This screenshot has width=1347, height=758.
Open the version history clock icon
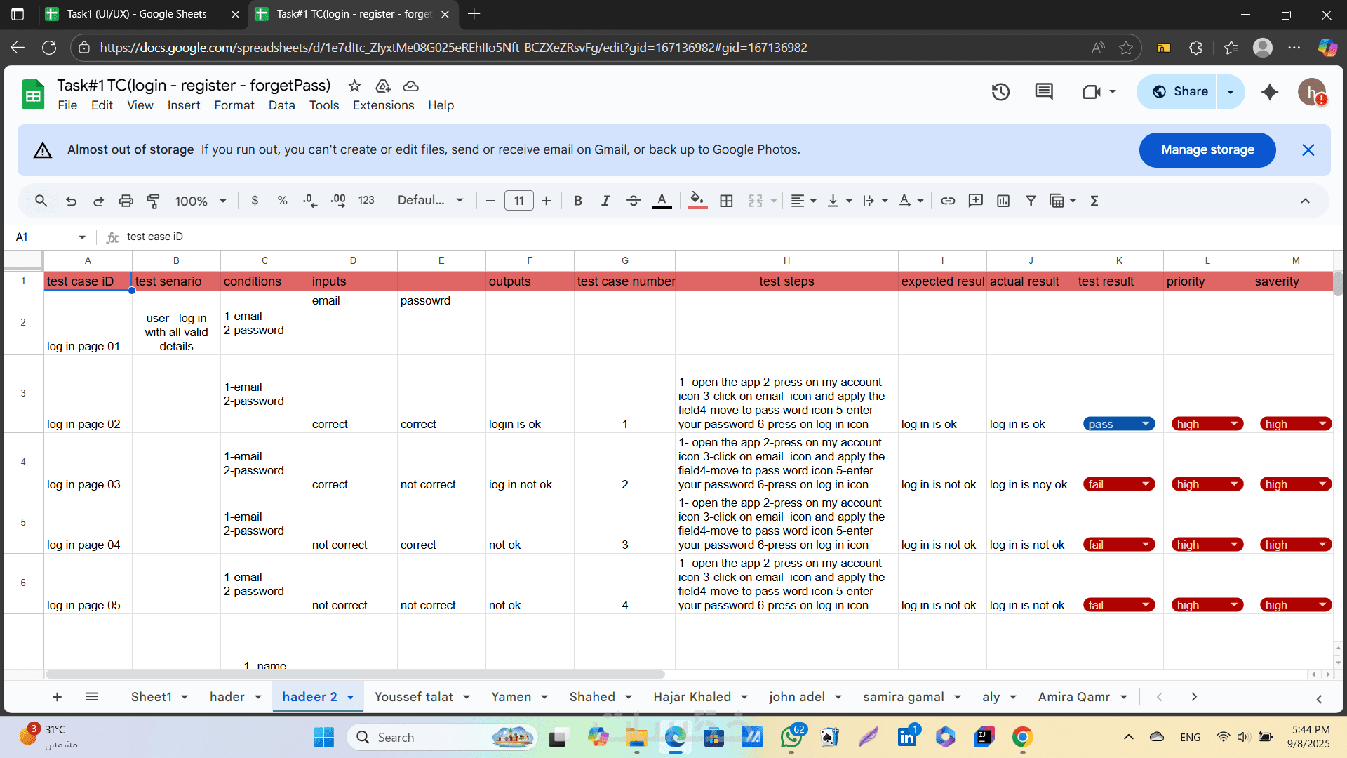click(x=1000, y=92)
